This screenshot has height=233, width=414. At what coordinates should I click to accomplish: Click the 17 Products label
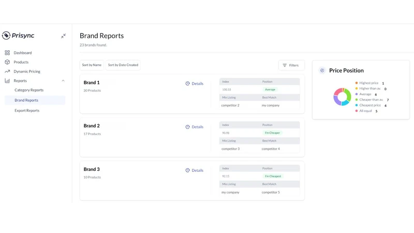coord(92,134)
